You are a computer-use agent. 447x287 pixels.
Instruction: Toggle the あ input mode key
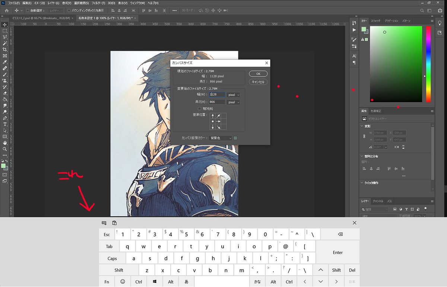coord(186,282)
